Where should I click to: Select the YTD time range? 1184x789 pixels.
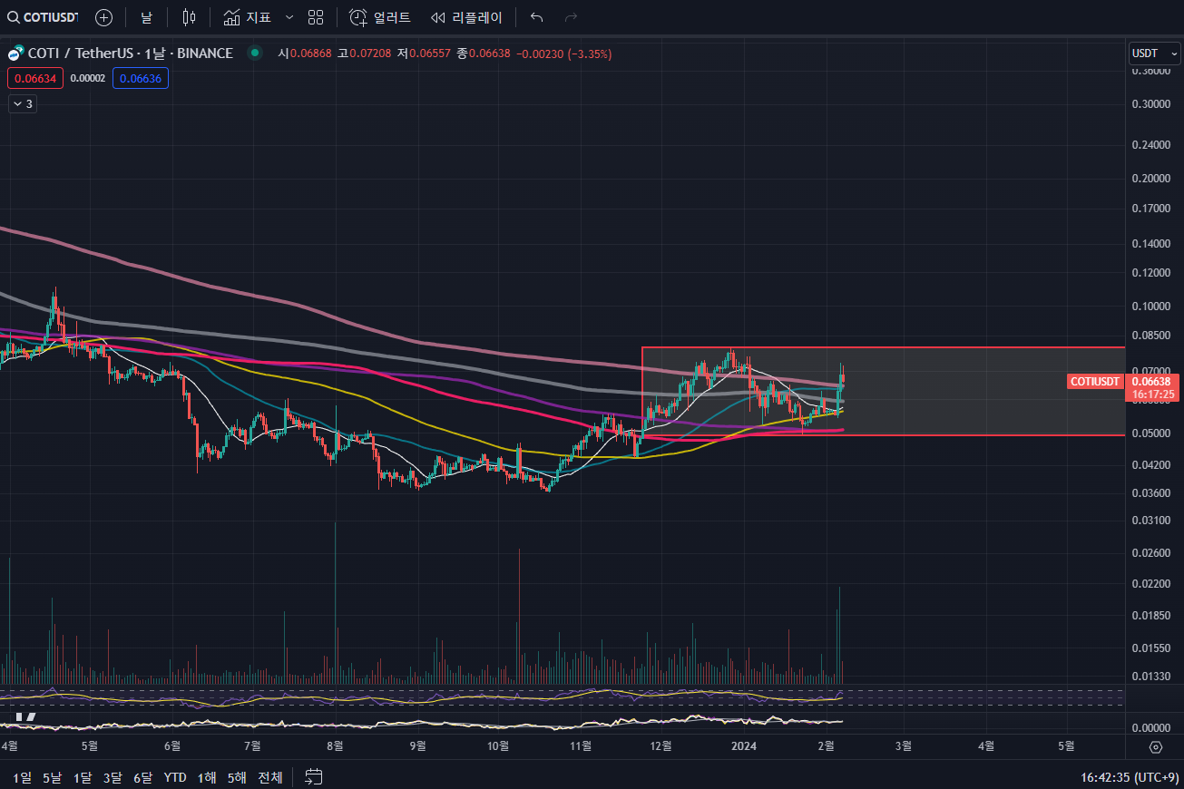pos(175,777)
